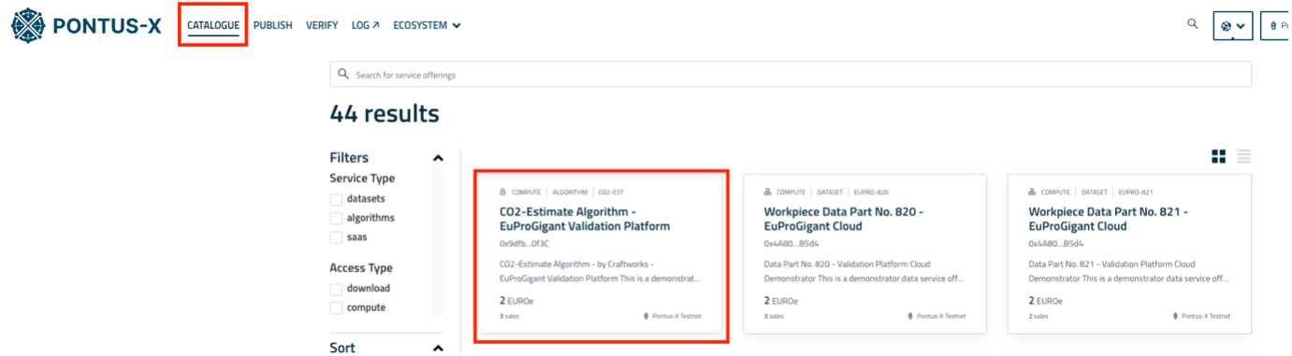Collapse the Sort section chevron
This screenshot has height=356, width=1292.
(x=438, y=348)
